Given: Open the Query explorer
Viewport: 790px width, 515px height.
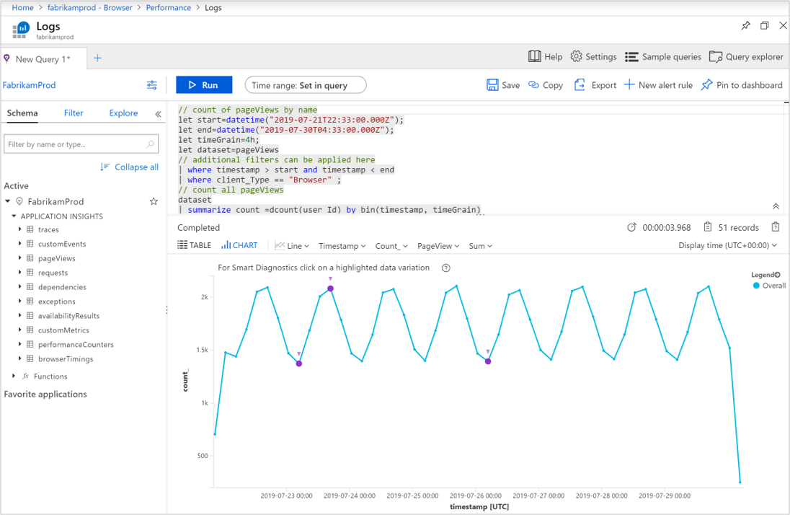Looking at the screenshot, I should [746, 57].
